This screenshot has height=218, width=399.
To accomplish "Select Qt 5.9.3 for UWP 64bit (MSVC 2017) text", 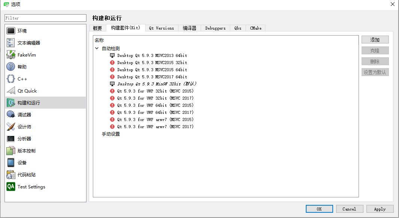I will (x=155, y=112).
